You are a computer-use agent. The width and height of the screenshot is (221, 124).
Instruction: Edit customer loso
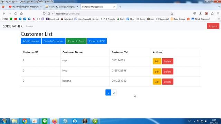tap(157, 71)
